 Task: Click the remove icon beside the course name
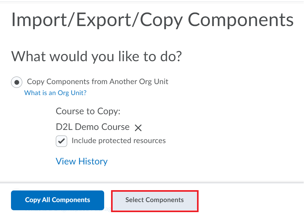tap(138, 127)
